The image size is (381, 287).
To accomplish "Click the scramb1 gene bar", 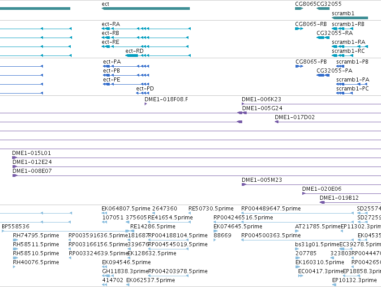I will coord(350,18).
